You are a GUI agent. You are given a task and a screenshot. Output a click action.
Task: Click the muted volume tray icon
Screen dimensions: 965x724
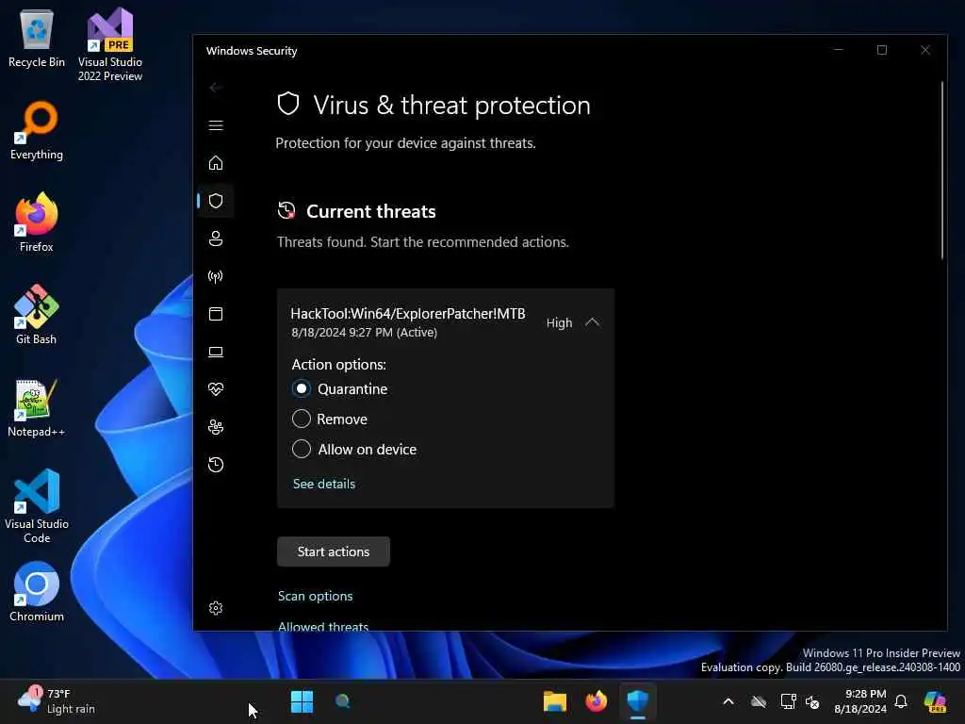pos(813,701)
